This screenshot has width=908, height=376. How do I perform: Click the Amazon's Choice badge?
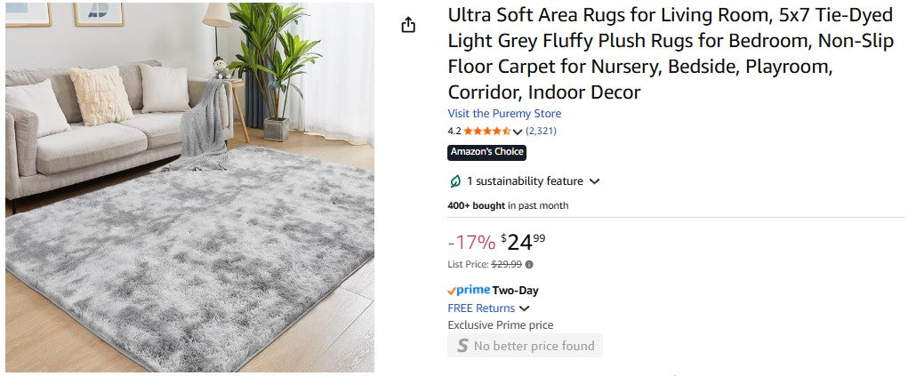[486, 152]
